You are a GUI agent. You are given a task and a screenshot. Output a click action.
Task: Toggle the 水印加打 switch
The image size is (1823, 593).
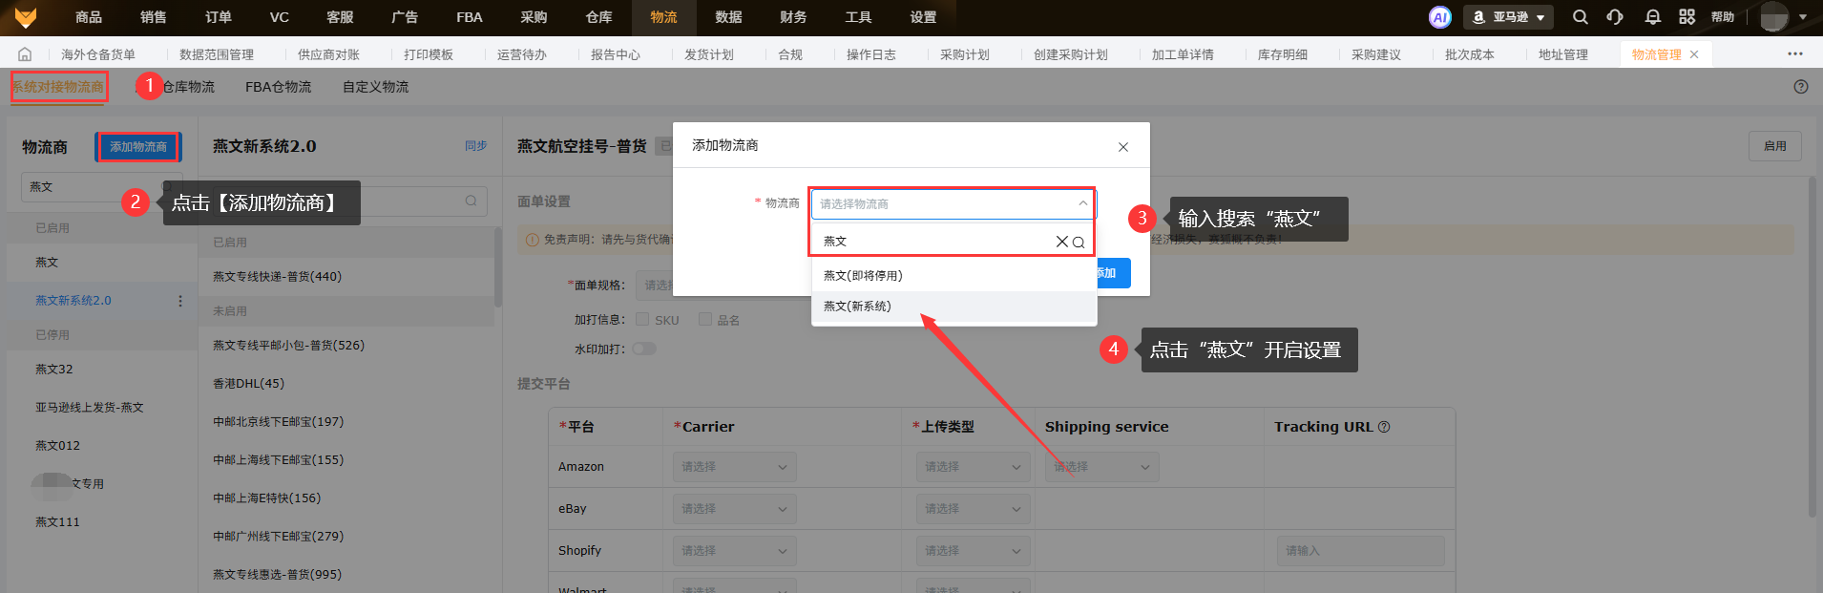[x=644, y=349]
